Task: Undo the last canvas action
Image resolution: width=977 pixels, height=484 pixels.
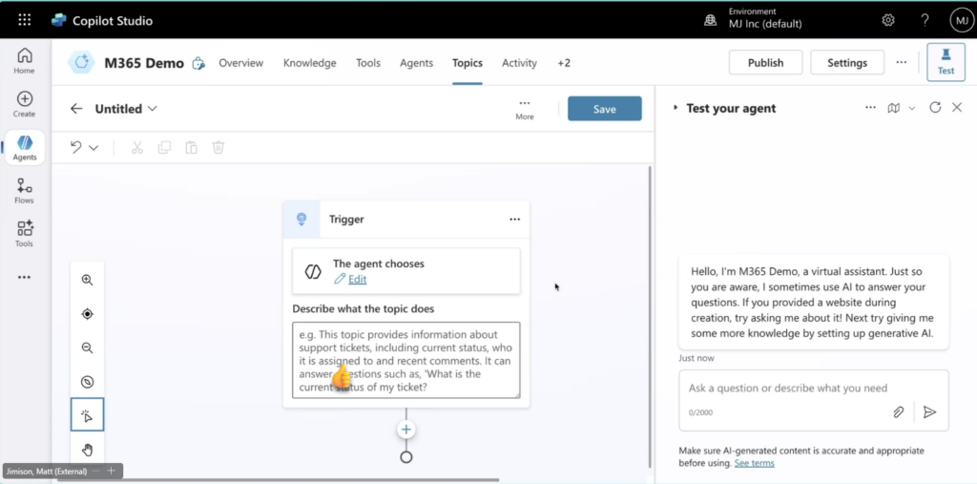Action: tap(76, 147)
